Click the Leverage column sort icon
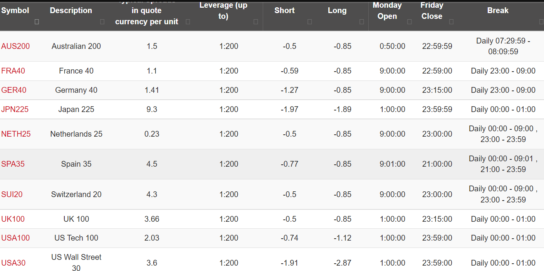Viewport: 544px width, 271px height. click(x=256, y=22)
